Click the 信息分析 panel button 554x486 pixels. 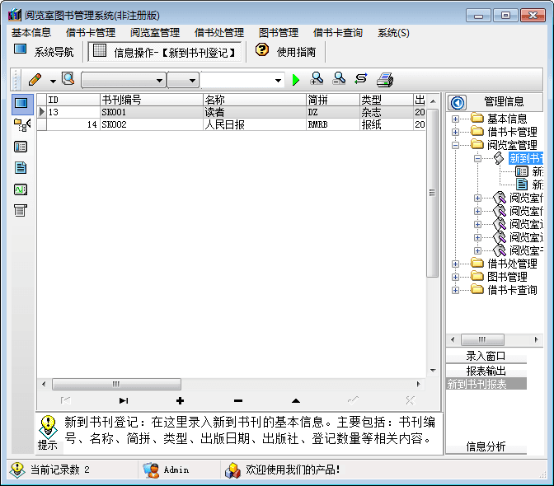[x=486, y=446]
